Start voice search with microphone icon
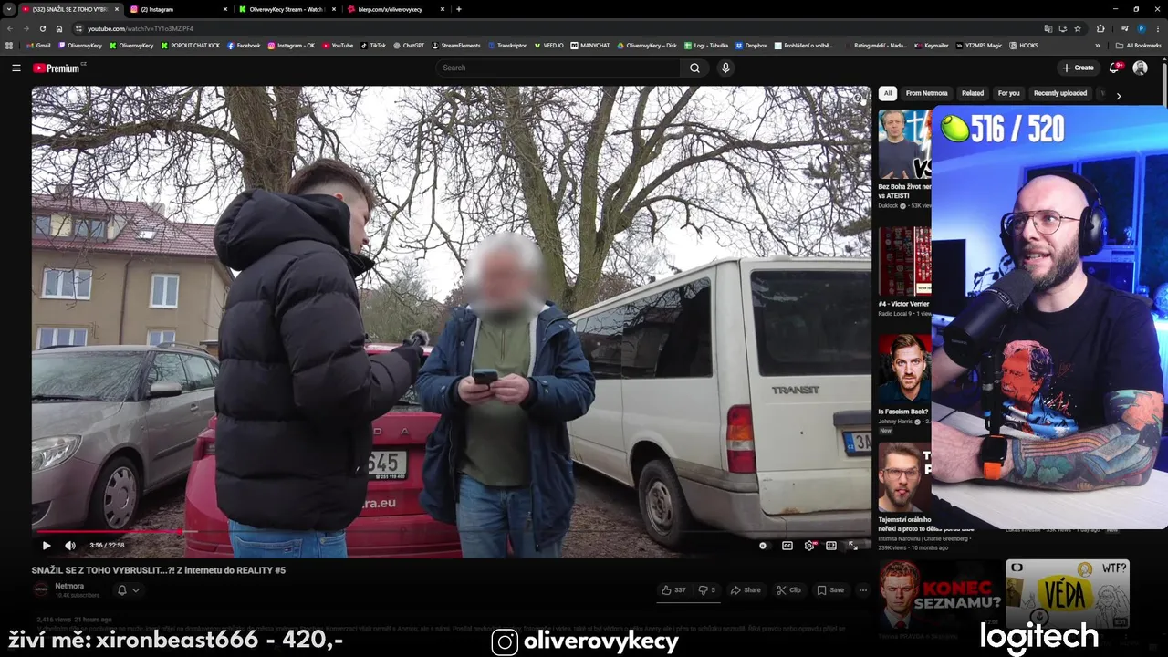The height and width of the screenshot is (657, 1168). pyautogui.click(x=725, y=68)
